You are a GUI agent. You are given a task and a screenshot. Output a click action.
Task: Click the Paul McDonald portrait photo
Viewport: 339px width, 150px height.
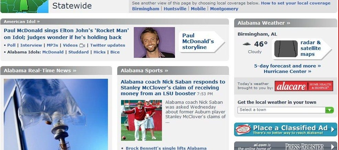coord(154,42)
